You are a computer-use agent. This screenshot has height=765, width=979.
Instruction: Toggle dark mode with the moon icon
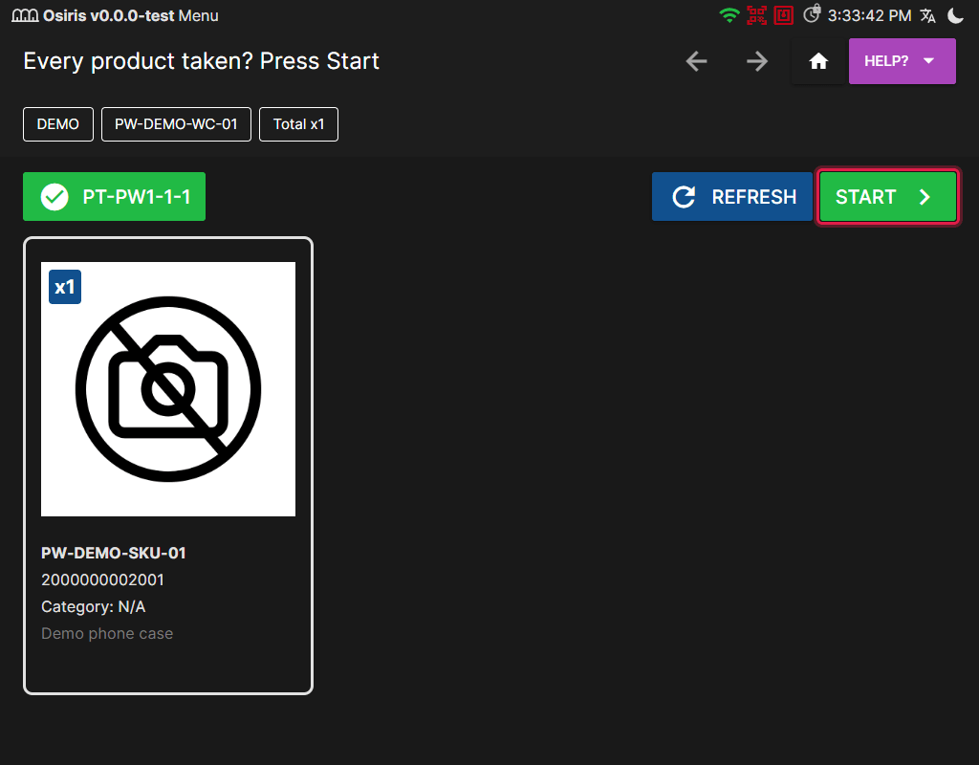[x=955, y=15]
